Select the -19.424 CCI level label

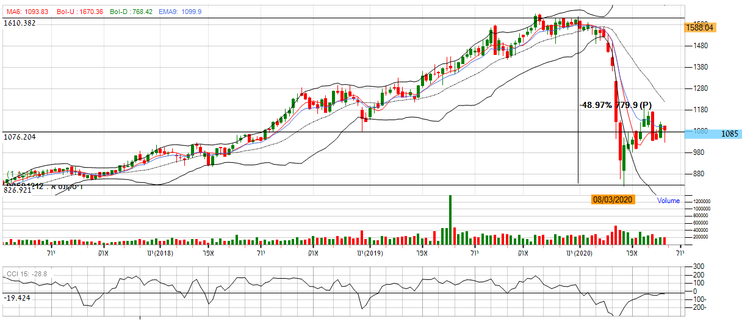16,298
